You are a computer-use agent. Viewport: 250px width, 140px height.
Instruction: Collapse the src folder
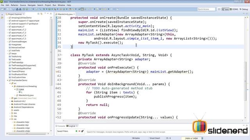[10, 83]
